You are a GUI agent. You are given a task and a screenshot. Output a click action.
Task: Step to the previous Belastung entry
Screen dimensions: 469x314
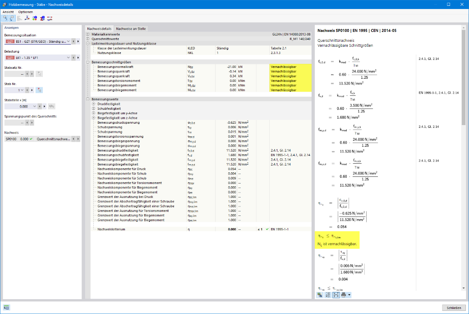pyautogui.click(x=74, y=58)
